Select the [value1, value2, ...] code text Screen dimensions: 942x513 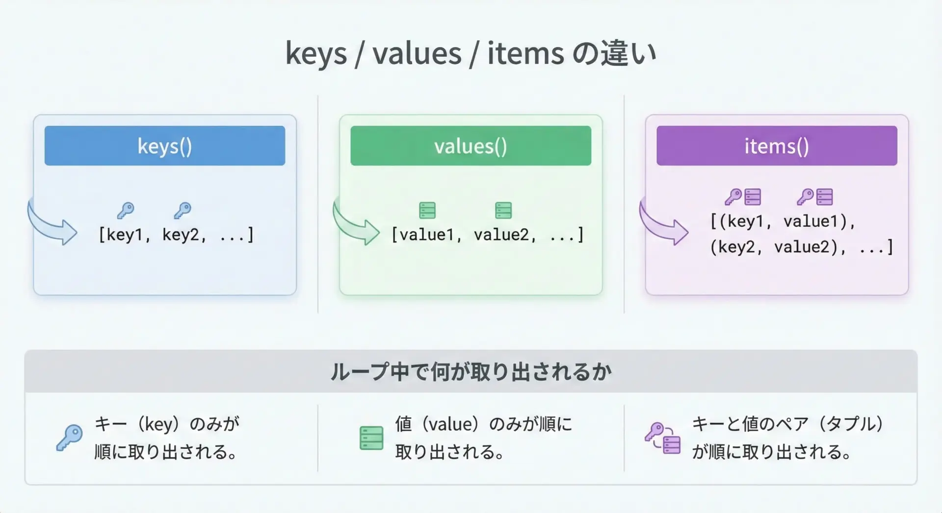click(488, 235)
